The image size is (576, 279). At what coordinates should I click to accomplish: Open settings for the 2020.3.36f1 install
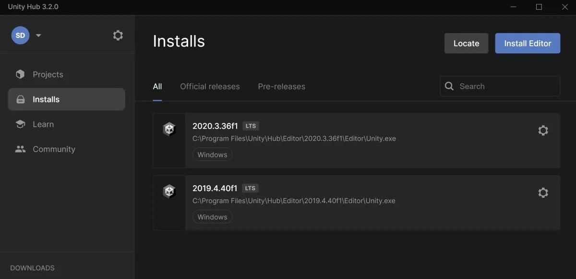point(543,130)
